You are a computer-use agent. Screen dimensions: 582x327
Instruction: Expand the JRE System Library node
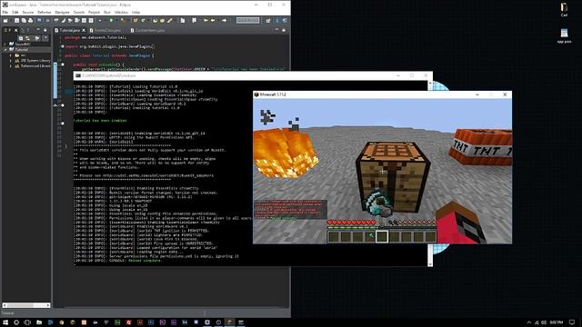[x=11, y=61]
